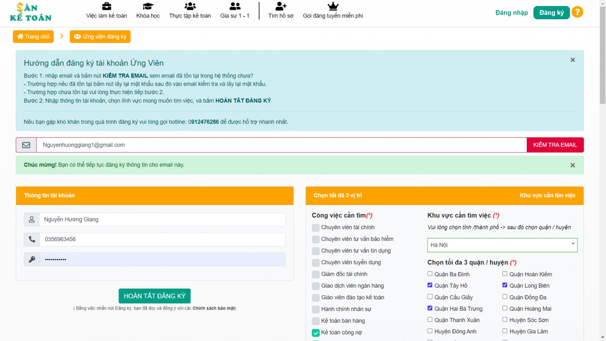The height and width of the screenshot is (341, 606).
Task: Select the Gia sư 1 - 1 icon
Action: [x=235, y=6]
